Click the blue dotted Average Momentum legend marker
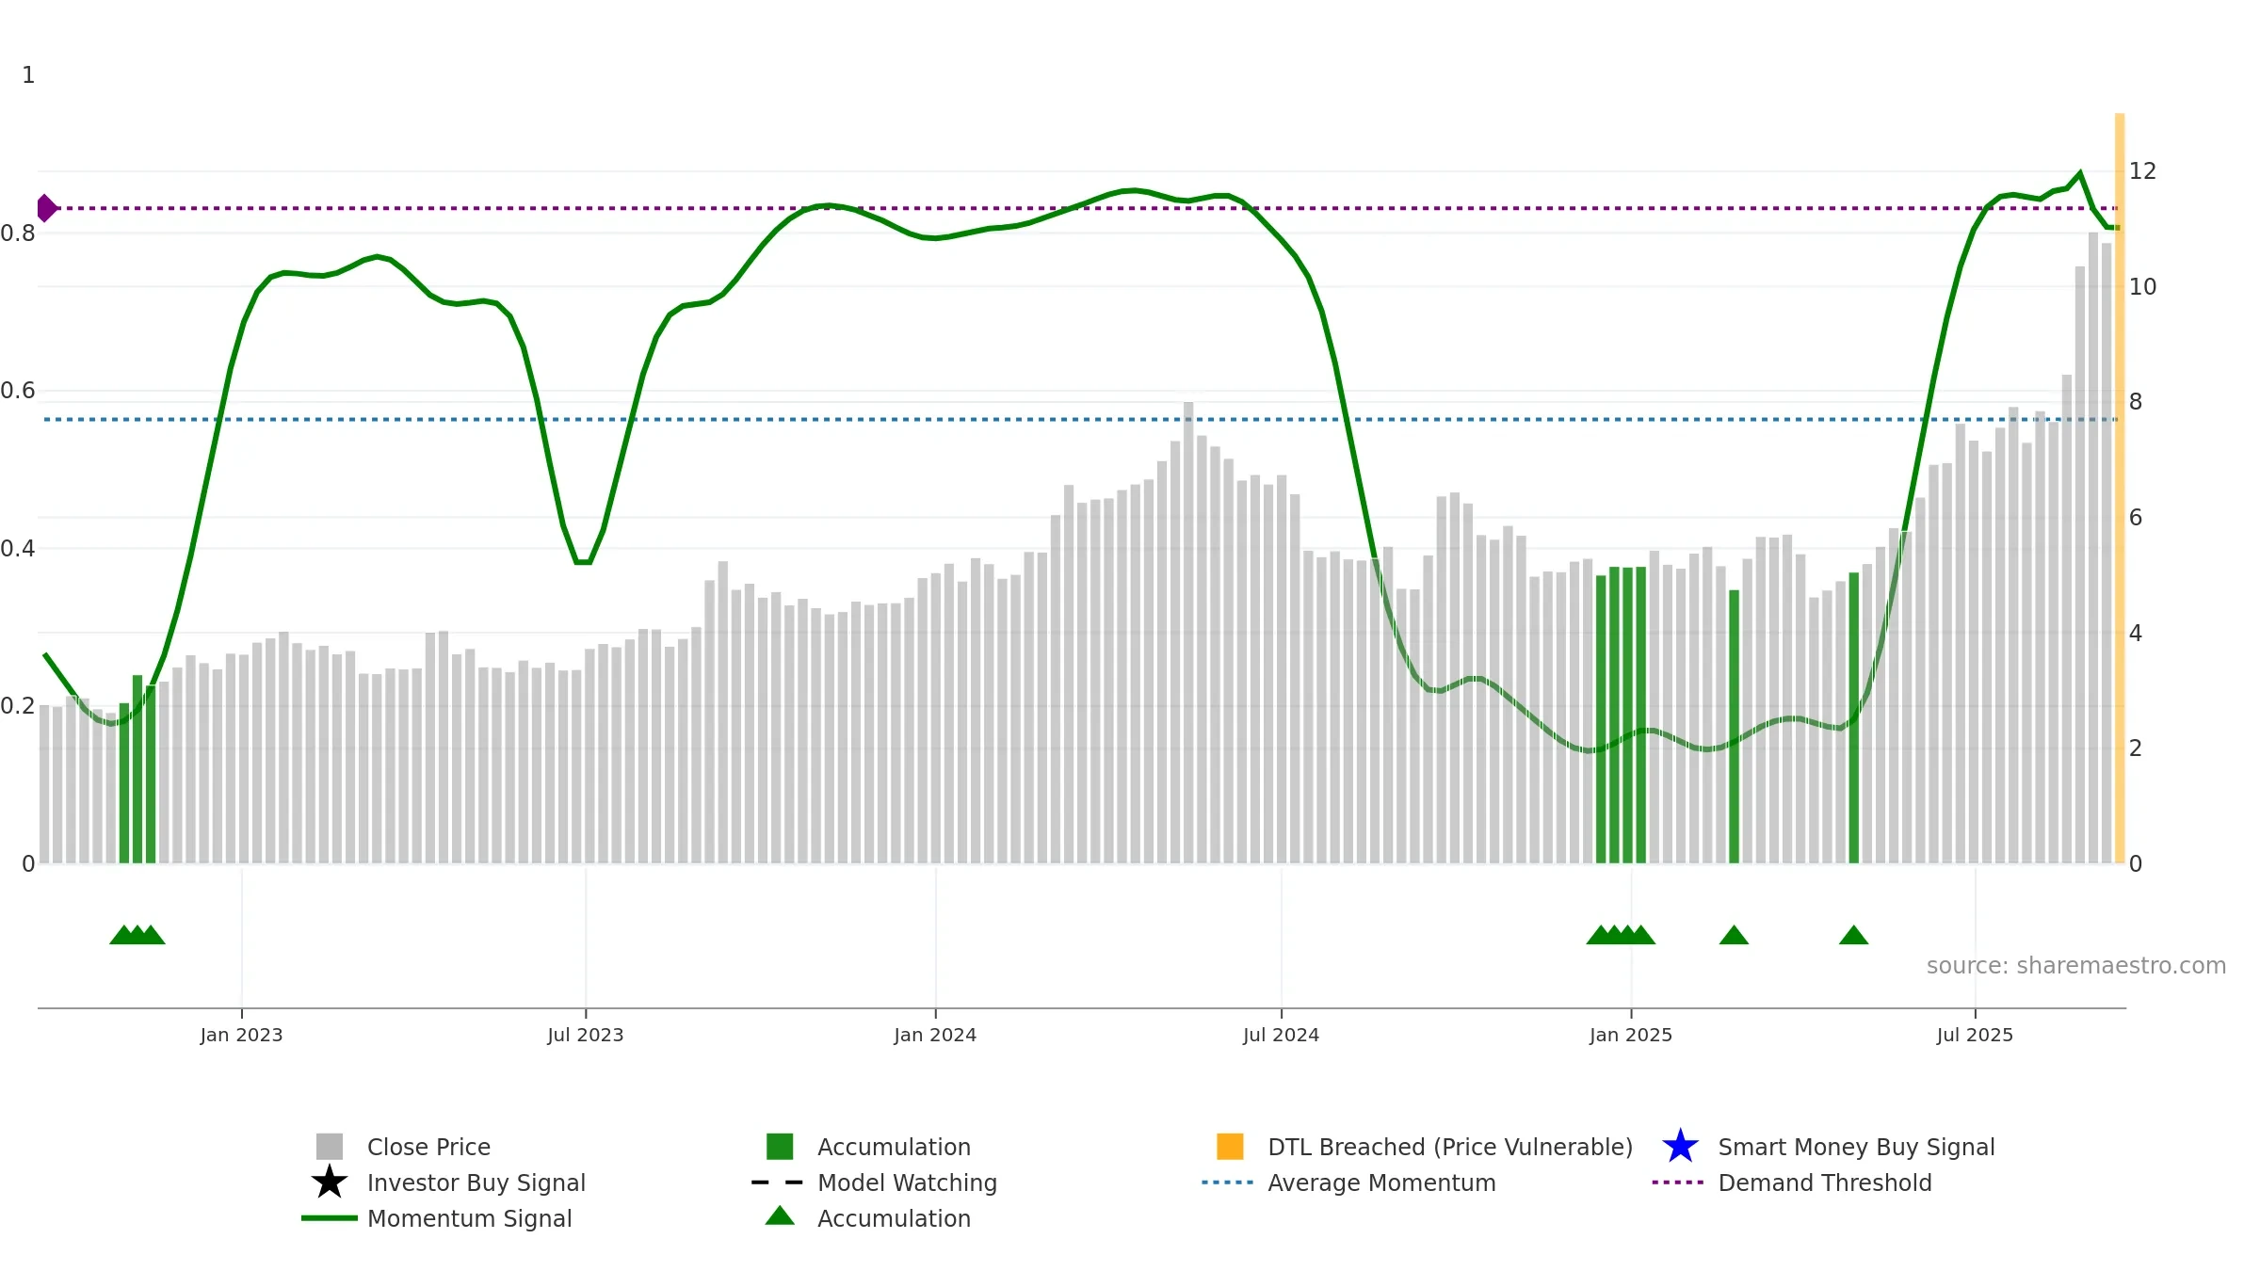The height and width of the screenshot is (1271, 2260). 1227,1182
